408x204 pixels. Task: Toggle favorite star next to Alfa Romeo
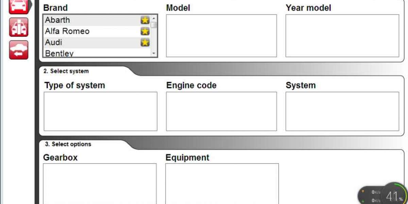pyautogui.click(x=145, y=32)
